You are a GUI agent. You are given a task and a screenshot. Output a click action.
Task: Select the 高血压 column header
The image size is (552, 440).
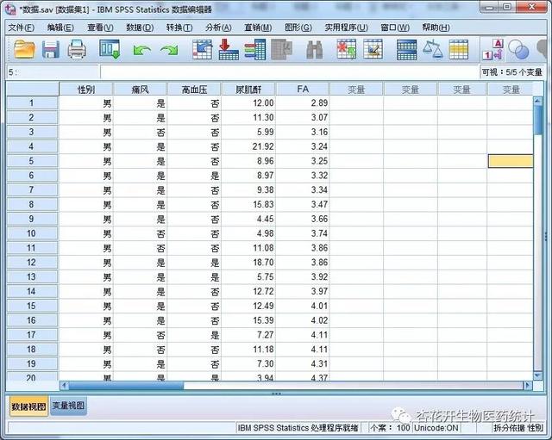(x=194, y=90)
